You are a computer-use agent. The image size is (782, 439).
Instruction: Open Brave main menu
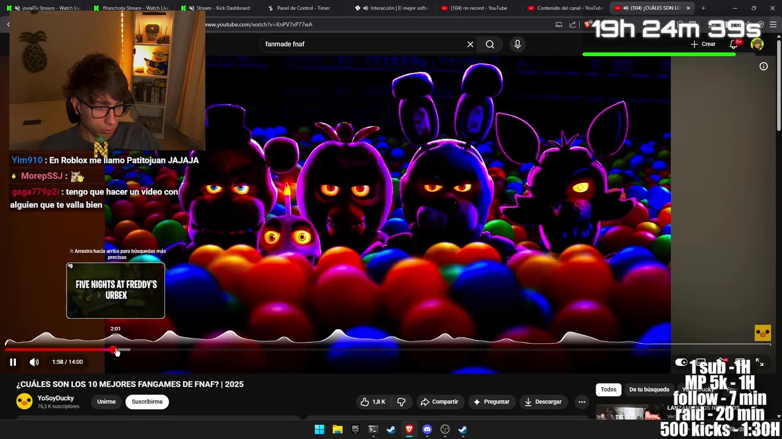(774, 24)
